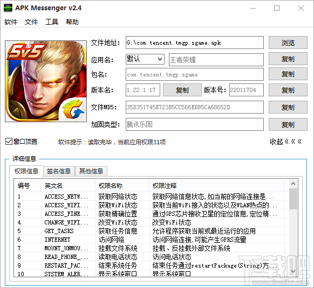Click the 权限注释 column header
This screenshot has height=288, width=314.
point(217,186)
